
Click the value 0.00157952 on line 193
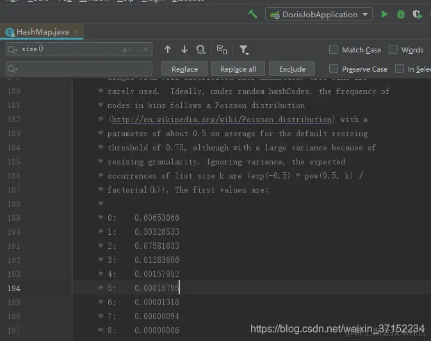pyautogui.click(x=157, y=274)
